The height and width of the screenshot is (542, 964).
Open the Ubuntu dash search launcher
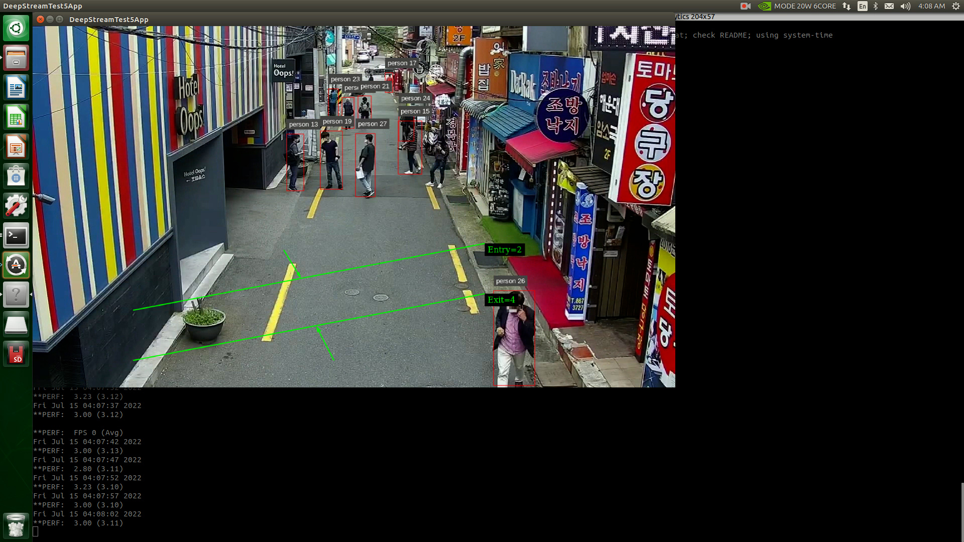click(16, 28)
